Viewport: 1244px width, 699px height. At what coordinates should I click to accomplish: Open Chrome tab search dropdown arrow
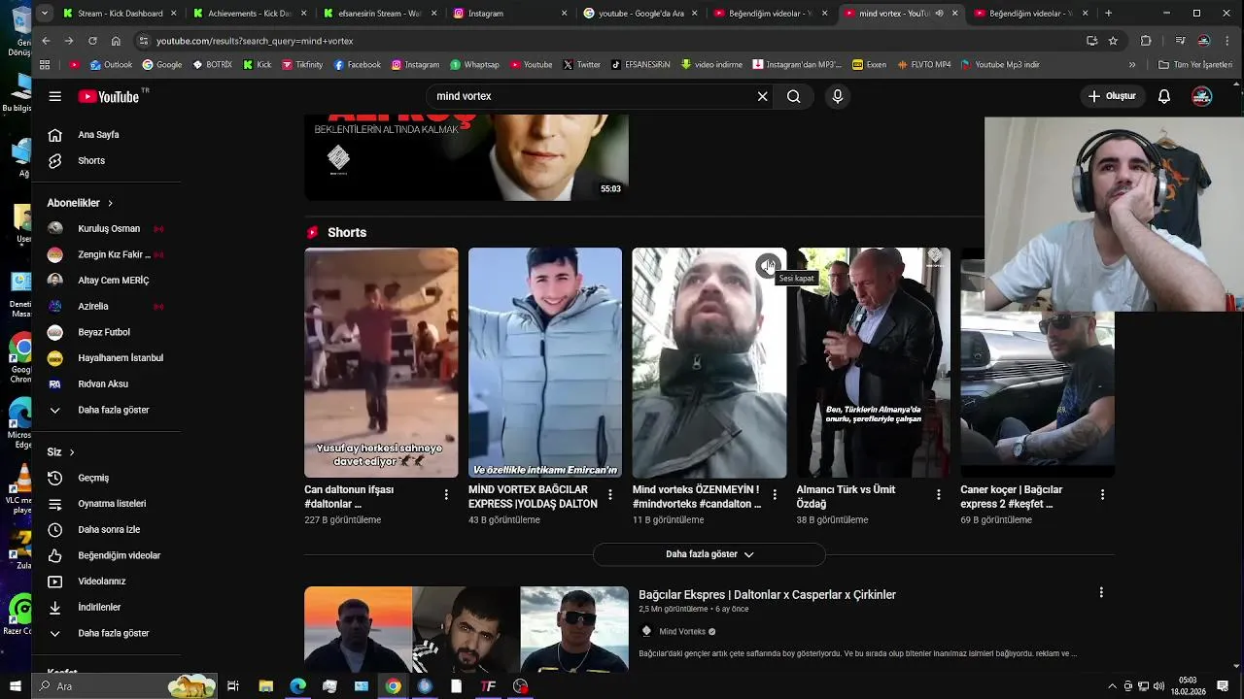[45, 13]
